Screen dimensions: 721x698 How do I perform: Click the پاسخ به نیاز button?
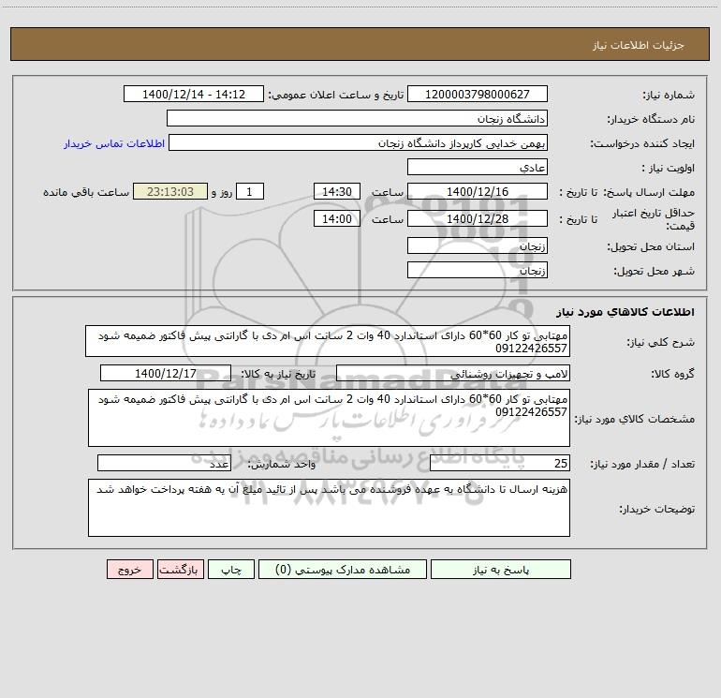click(x=501, y=570)
